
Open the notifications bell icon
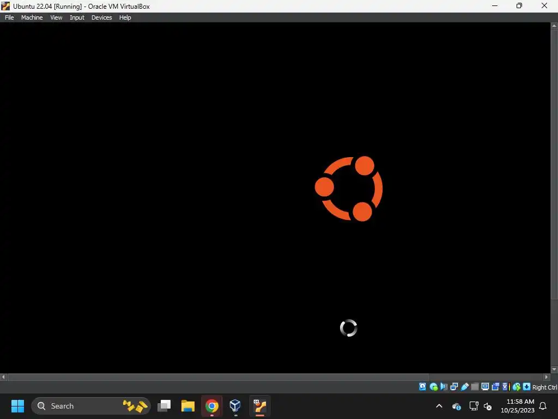(x=543, y=406)
